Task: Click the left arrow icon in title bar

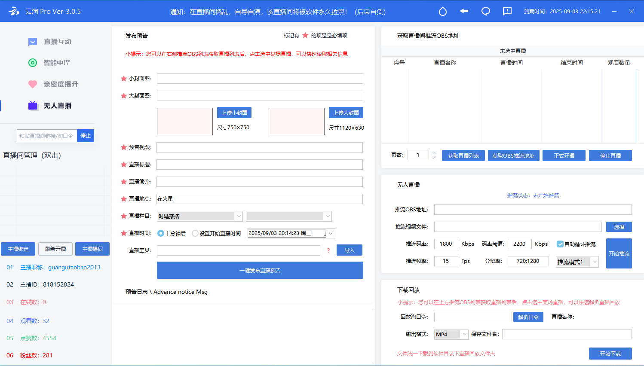Action: [x=464, y=11]
